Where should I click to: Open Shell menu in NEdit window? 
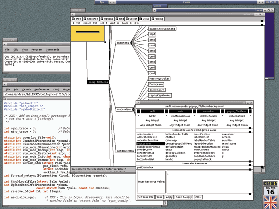[x=56, y=90]
